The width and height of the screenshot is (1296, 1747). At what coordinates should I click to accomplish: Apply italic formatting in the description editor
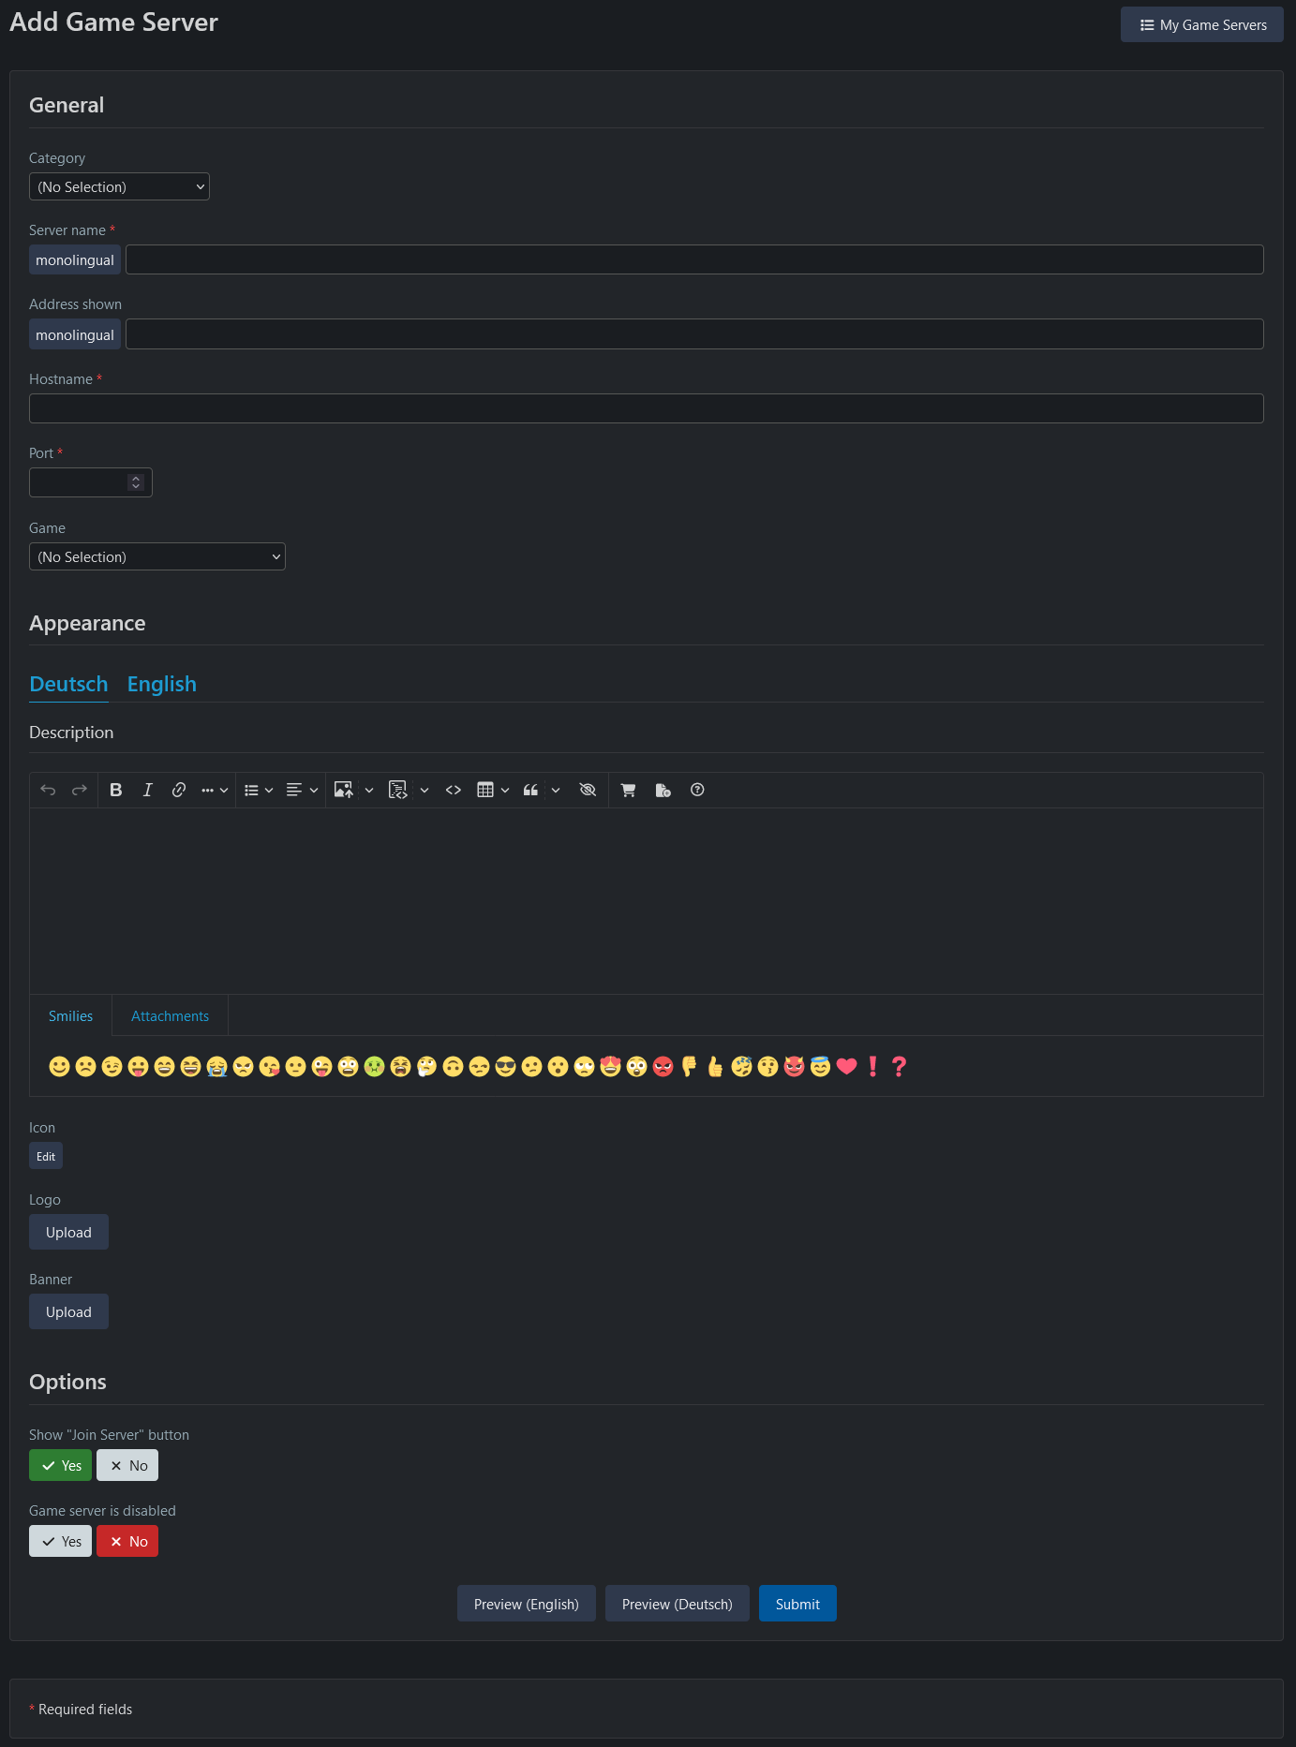click(x=147, y=790)
